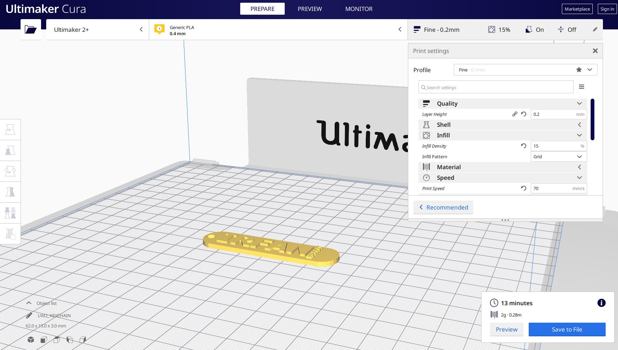This screenshot has width=618, height=350.
Task: Click the adhesion Off summary icon
Action: 561,30
